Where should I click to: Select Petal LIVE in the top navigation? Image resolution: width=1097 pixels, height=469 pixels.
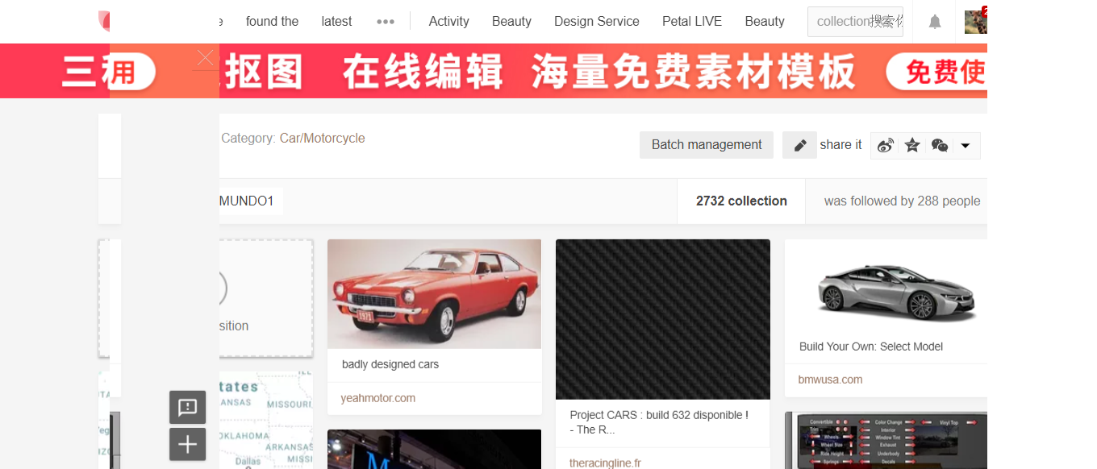[691, 22]
